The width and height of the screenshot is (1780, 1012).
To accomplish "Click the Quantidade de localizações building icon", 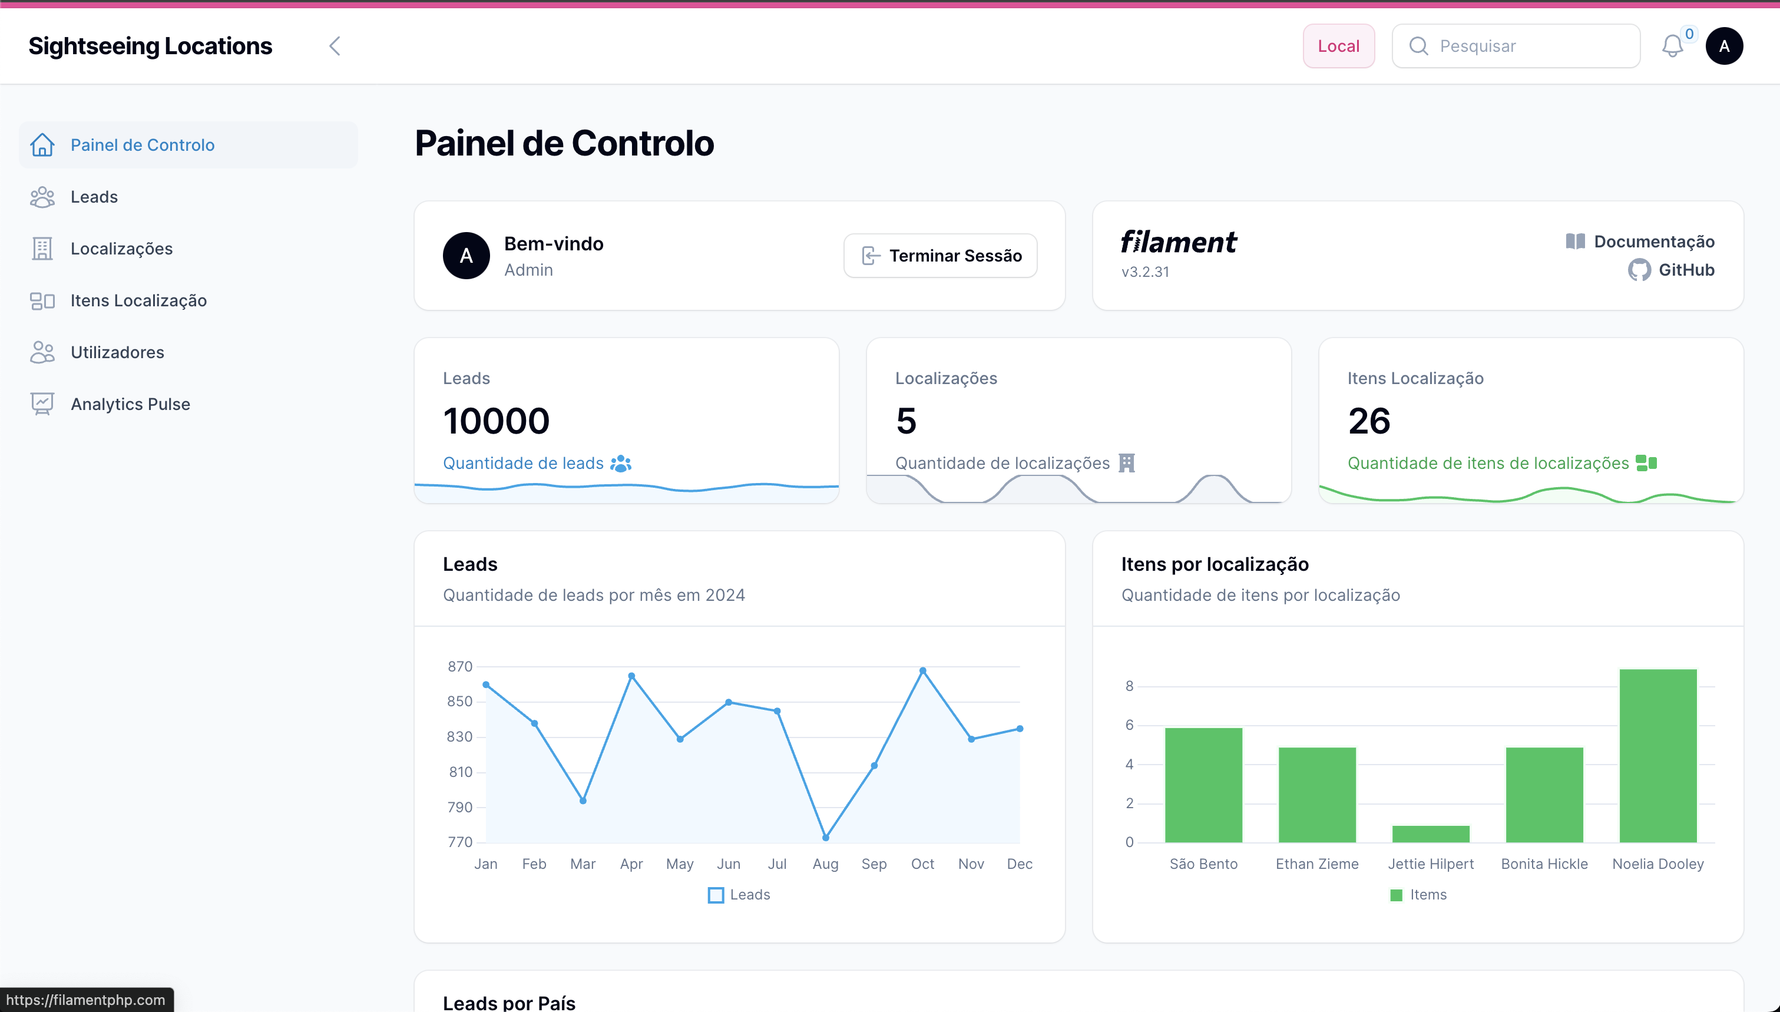I will point(1126,463).
